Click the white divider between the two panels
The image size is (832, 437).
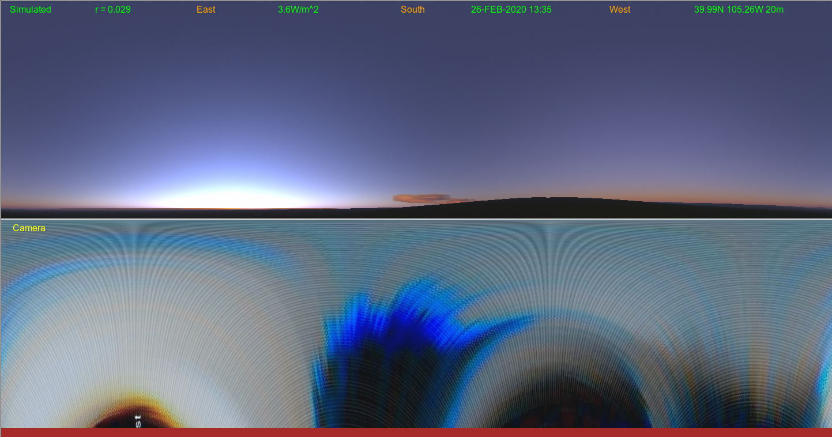pyautogui.click(x=416, y=219)
